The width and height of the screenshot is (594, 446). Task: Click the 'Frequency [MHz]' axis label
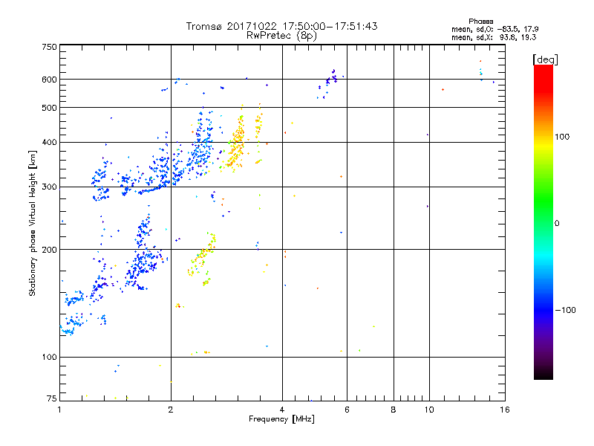pos(281,419)
